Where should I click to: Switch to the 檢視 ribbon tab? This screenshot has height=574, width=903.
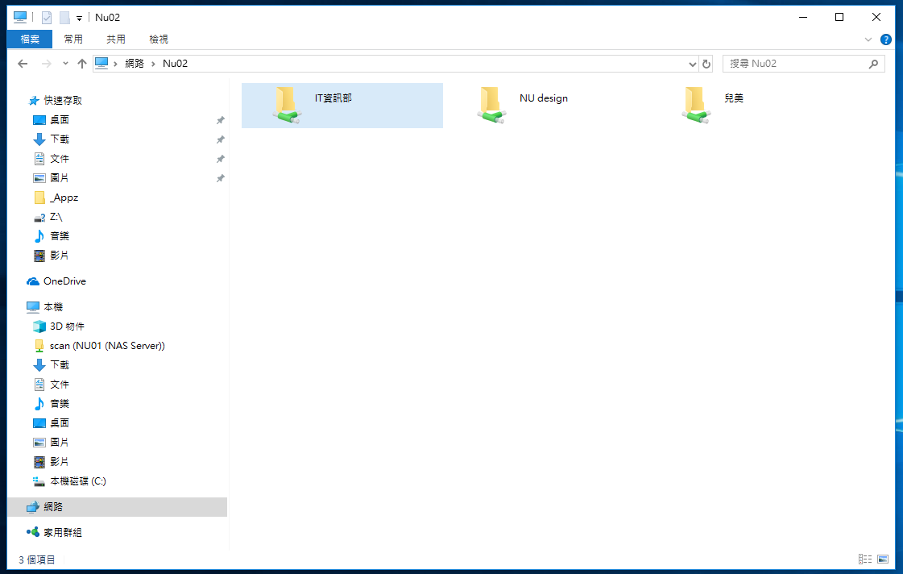(x=159, y=40)
